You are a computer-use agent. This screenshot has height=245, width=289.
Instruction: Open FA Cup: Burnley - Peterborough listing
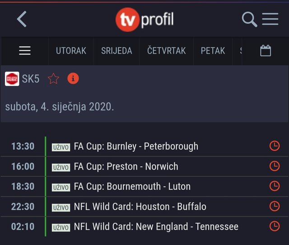pyautogui.click(x=136, y=146)
